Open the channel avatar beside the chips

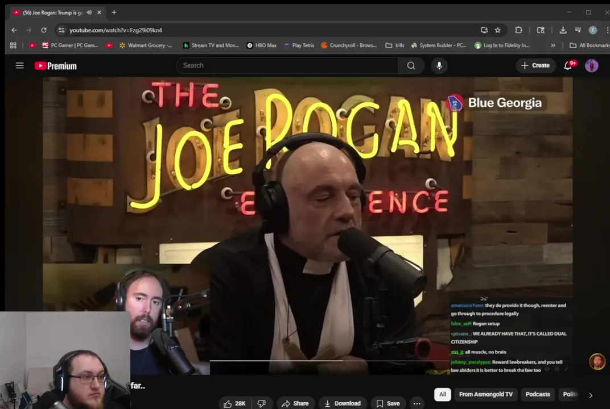tap(597, 361)
